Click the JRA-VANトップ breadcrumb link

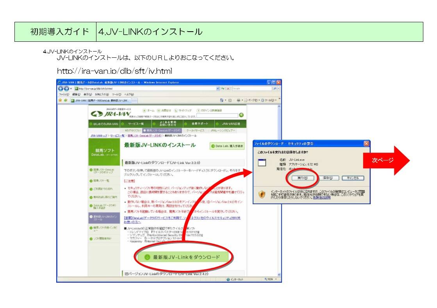[x=99, y=135]
